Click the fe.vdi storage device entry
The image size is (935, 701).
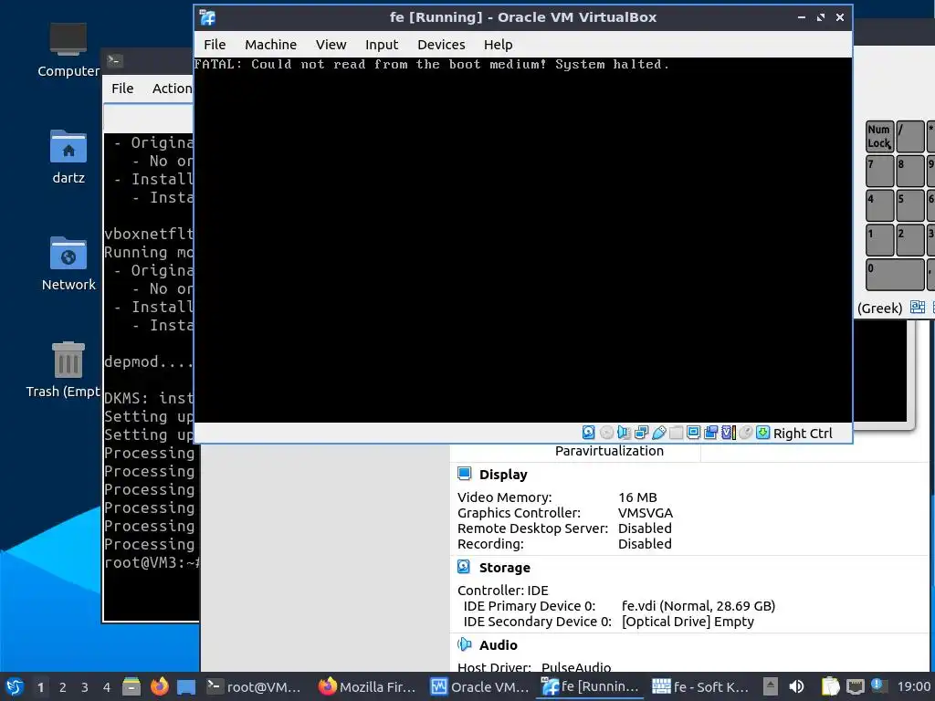coord(699,606)
